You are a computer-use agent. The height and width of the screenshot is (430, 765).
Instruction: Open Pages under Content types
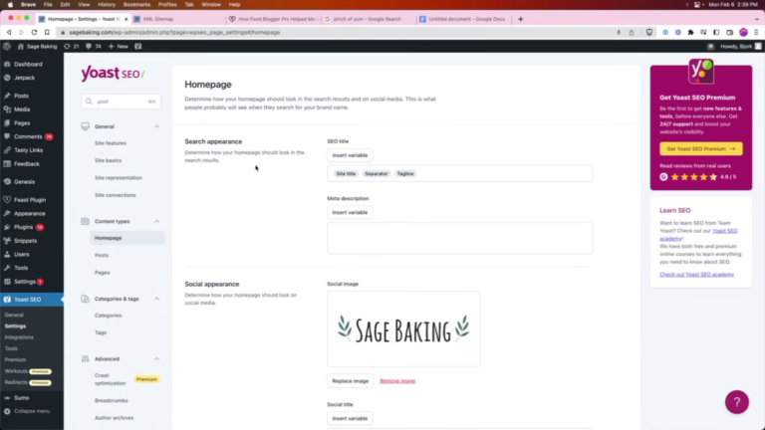(102, 273)
